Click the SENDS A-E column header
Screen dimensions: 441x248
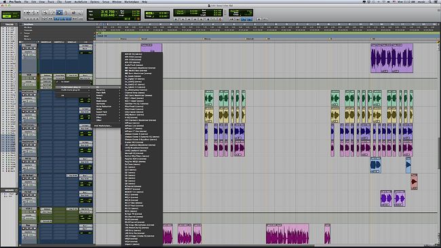pyautogui.click(x=72, y=42)
